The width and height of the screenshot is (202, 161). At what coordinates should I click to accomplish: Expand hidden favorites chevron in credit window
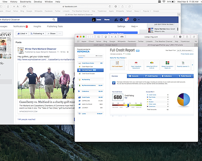[x=196, y=41]
